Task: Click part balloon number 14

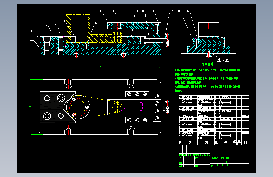Action: [x=188, y=11]
